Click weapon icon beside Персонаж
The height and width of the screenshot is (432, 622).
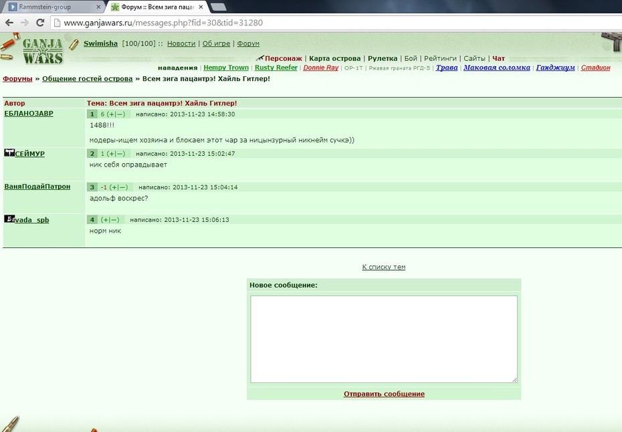(x=260, y=58)
